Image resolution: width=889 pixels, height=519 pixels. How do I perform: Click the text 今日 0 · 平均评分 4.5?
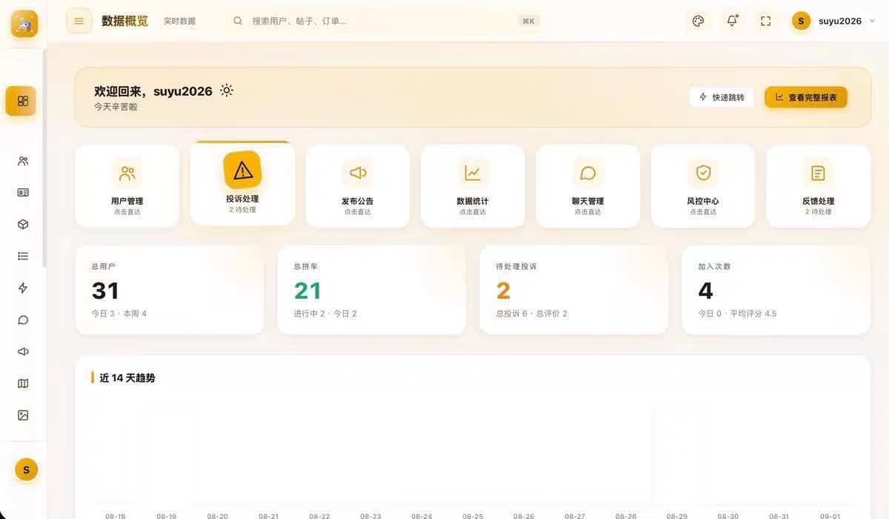click(738, 314)
